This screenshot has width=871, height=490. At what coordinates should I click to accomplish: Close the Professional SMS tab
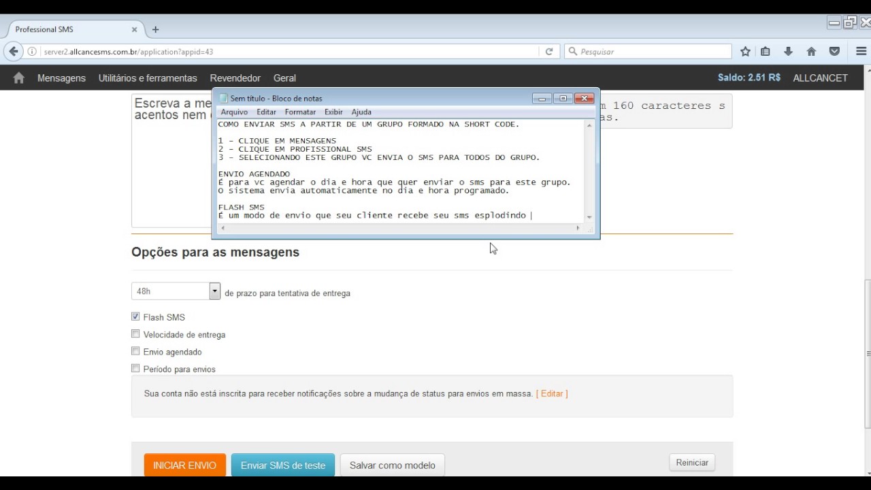(134, 29)
